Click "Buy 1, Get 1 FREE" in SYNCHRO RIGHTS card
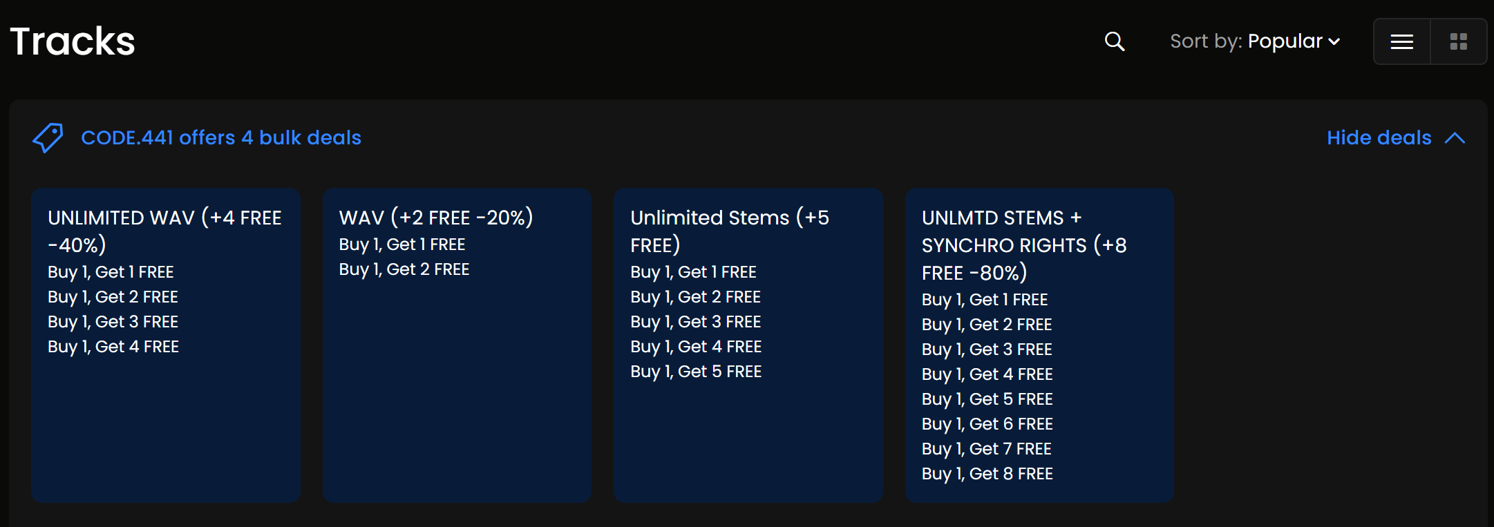Viewport: 1494px width, 527px height. click(985, 300)
